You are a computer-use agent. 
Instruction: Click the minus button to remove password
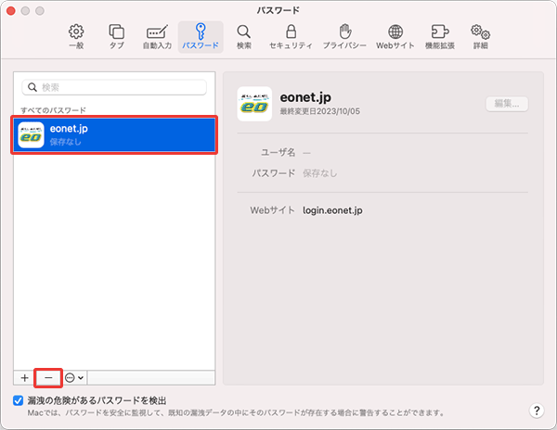(x=48, y=377)
